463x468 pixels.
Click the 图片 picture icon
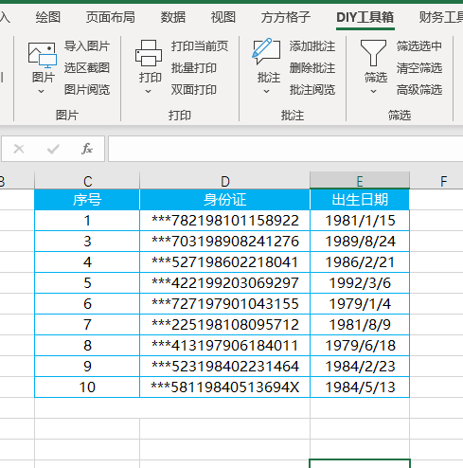pos(43,55)
